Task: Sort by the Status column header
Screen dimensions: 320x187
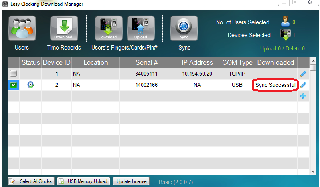Action: click(x=30, y=62)
